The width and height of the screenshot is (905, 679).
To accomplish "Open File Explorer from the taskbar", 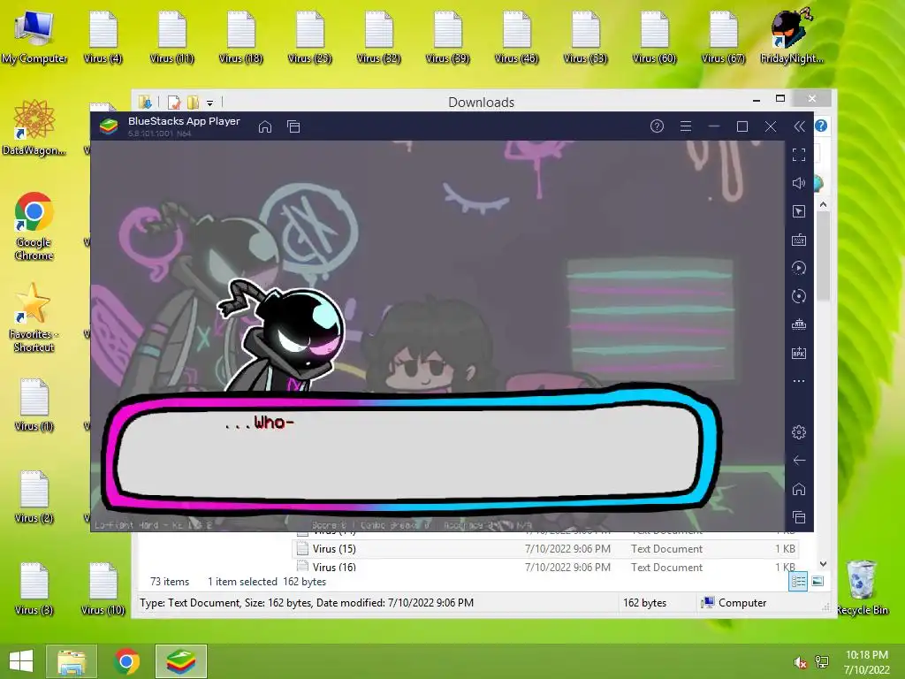I will [72, 661].
